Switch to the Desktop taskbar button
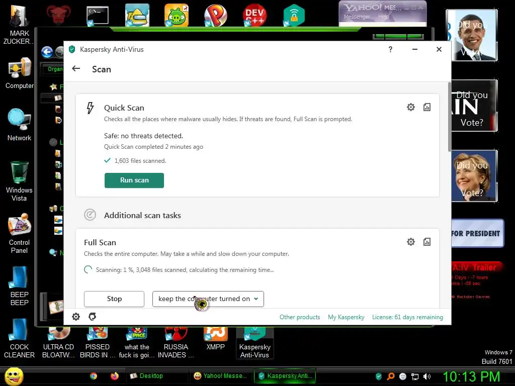Viewport: 515px width, 386px height. point(157,376)
